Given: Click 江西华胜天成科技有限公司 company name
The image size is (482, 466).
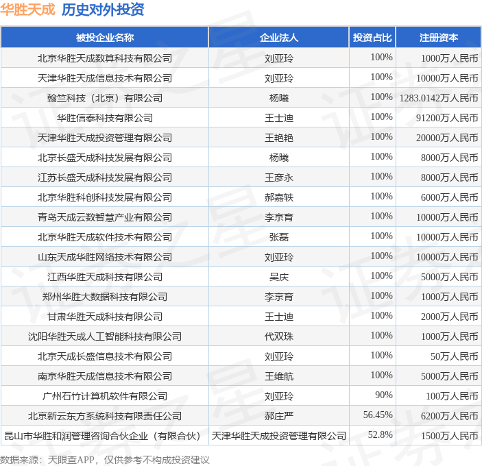Looking at the screenshot, I should pyautogui.click(x=105, y=277).
